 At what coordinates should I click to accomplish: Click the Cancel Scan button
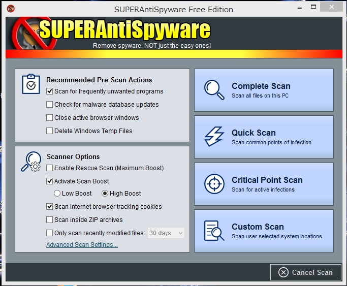click(x=306, y=272)
